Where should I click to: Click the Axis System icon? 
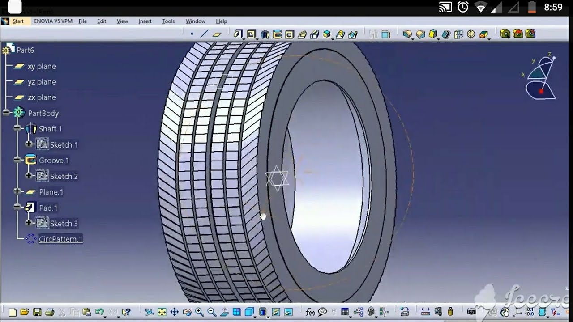[517, 312]
